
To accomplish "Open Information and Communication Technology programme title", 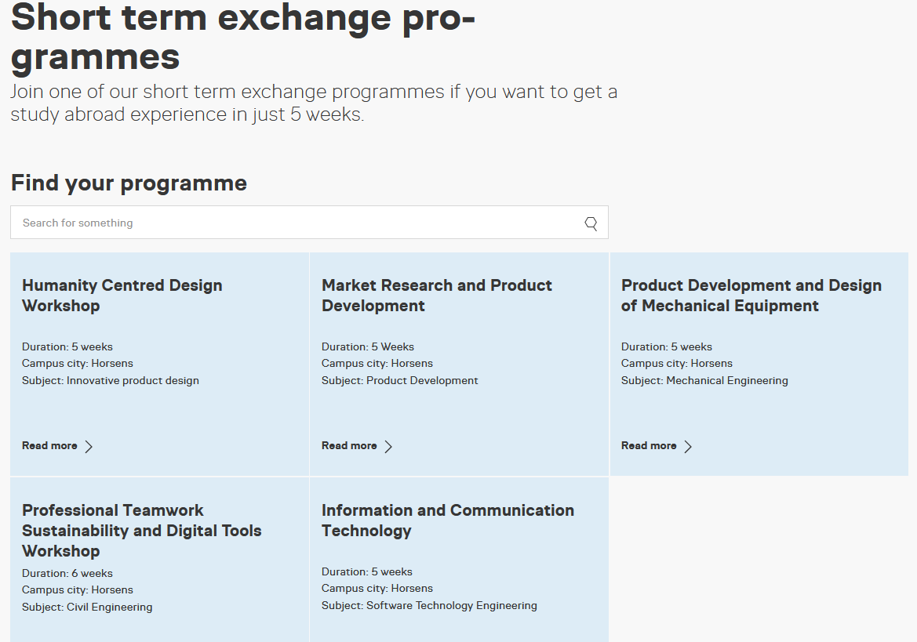I will tap(448, 520).
